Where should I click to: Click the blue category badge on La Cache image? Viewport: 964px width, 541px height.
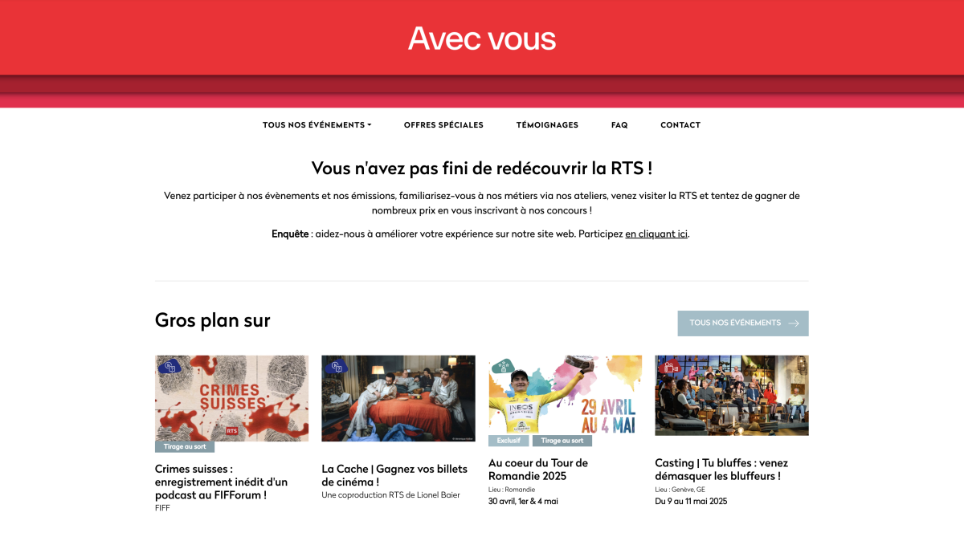pyautogui.click(x=336, y=367)
